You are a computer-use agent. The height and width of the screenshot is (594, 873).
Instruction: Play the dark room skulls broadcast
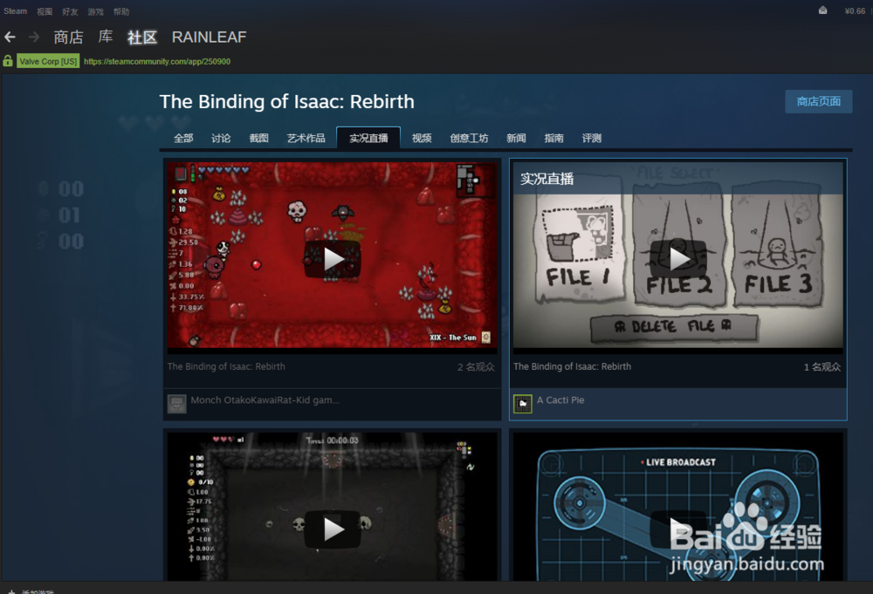pyautogui.click(x=333, y=529)
